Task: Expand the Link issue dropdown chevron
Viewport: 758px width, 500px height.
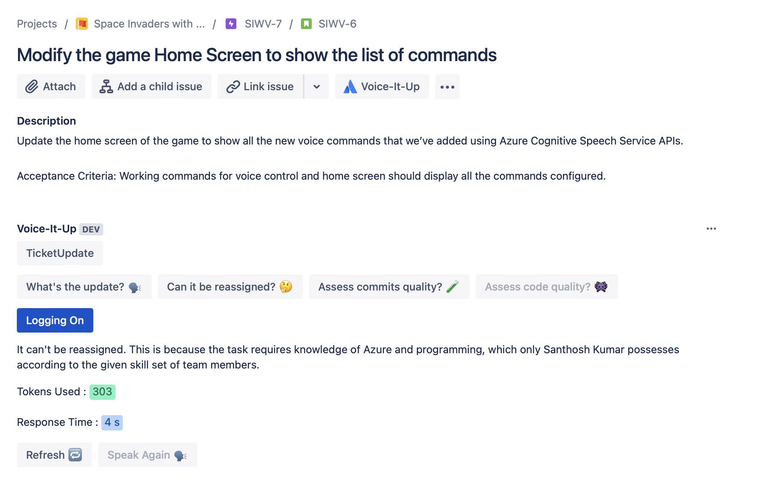Action: (317, 87)
